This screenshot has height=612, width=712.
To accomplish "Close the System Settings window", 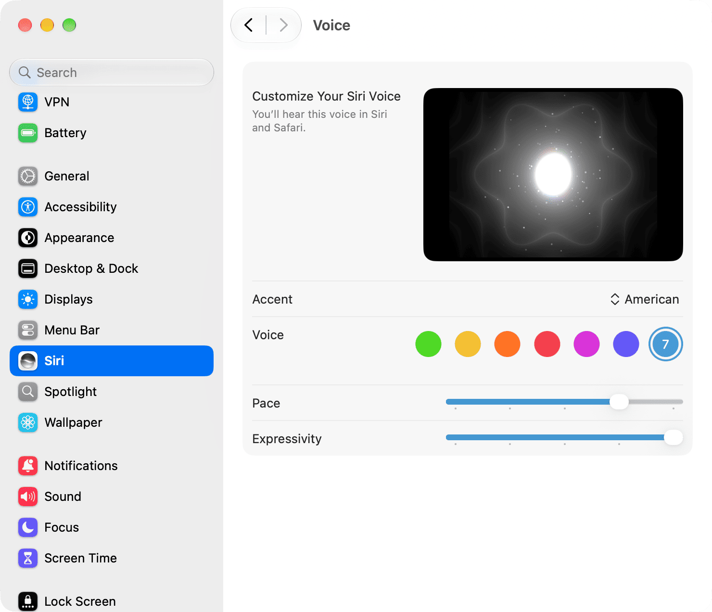I will tap(25, 25).
